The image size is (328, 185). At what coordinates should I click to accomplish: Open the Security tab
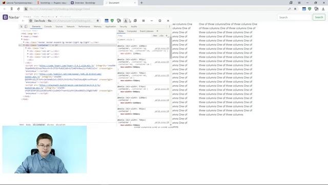[123, 27]
